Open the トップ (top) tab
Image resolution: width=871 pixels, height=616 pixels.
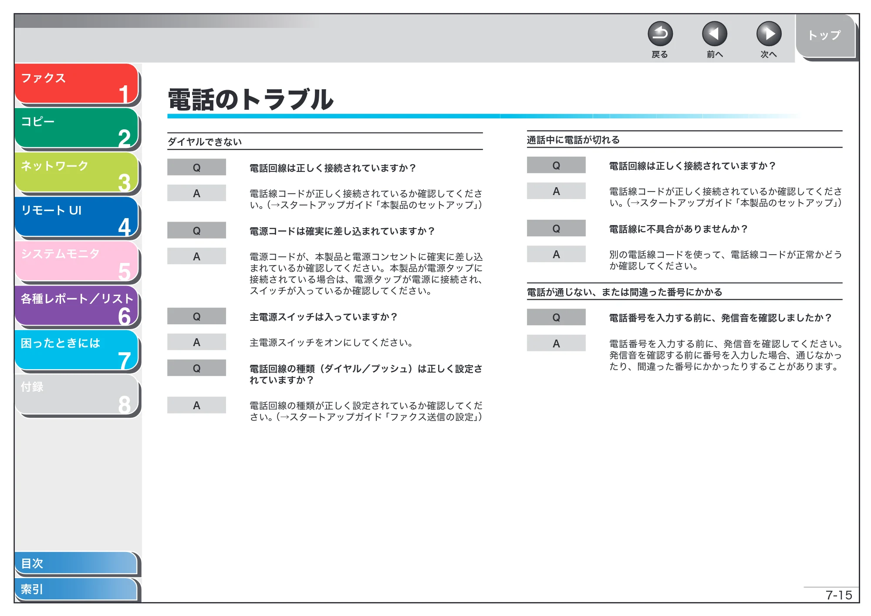825,36
